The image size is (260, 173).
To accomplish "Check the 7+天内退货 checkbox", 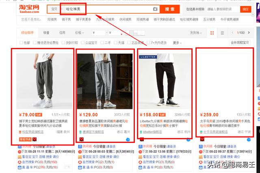I will (x=148, y=43).
